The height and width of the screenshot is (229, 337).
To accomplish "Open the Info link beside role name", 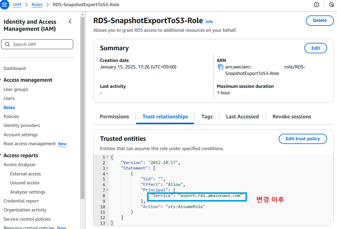I will tap(209, 22).
